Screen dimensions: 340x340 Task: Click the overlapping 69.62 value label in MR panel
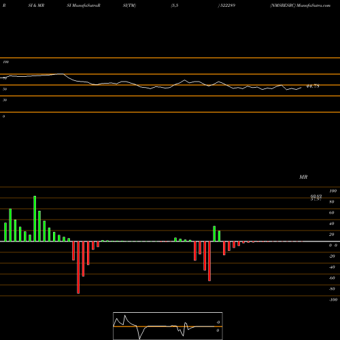(x=316, y=197)
